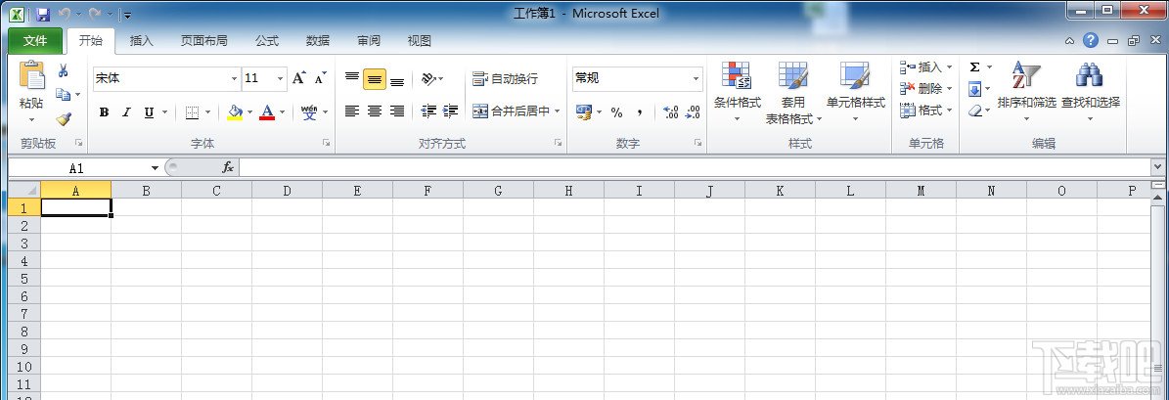Click the Select All corner button

(x=24, y=190)
